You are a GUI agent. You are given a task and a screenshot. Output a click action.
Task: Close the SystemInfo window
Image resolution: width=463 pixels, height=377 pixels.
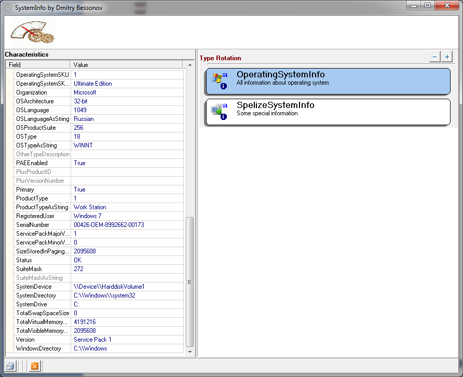tap(447, 6)
